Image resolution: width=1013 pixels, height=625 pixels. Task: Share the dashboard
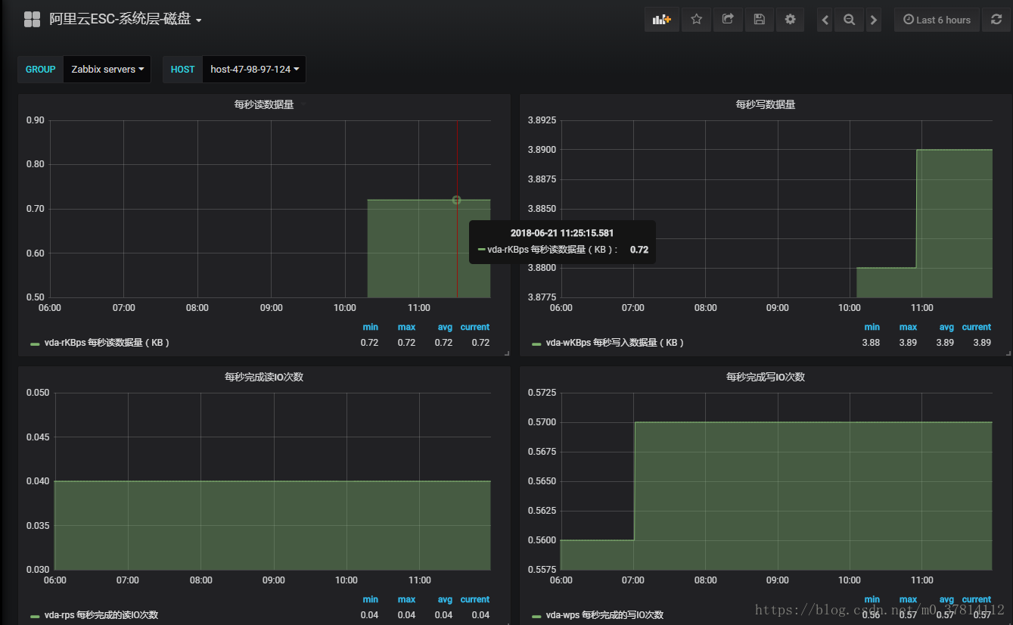(x=728, y=20)
